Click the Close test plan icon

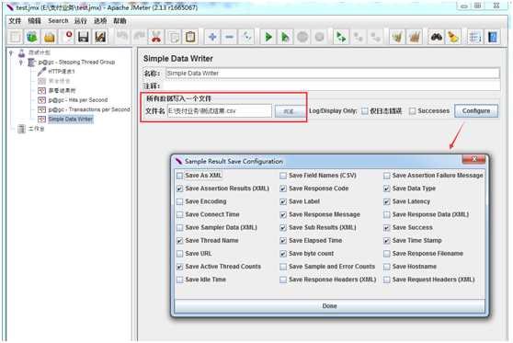[x=67, y=37]
